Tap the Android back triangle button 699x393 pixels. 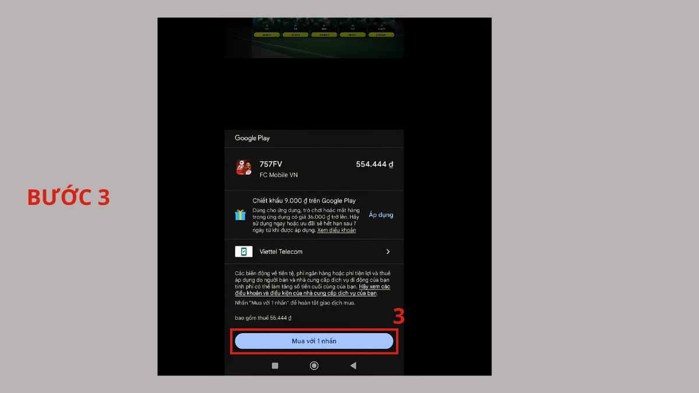[x=353, y=366]
